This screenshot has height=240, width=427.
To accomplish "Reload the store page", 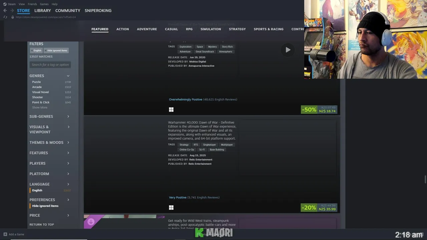I will [5, 17].
